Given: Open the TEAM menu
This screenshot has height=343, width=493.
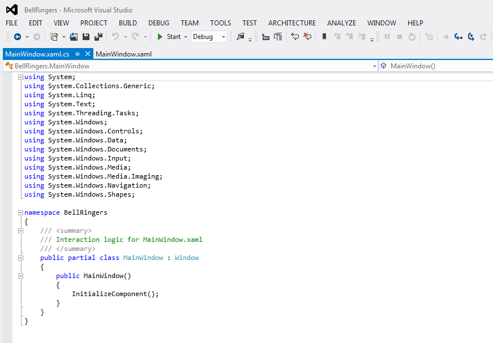Looking at the screenshot, I should pyautogui.click(x=190, y=23).
